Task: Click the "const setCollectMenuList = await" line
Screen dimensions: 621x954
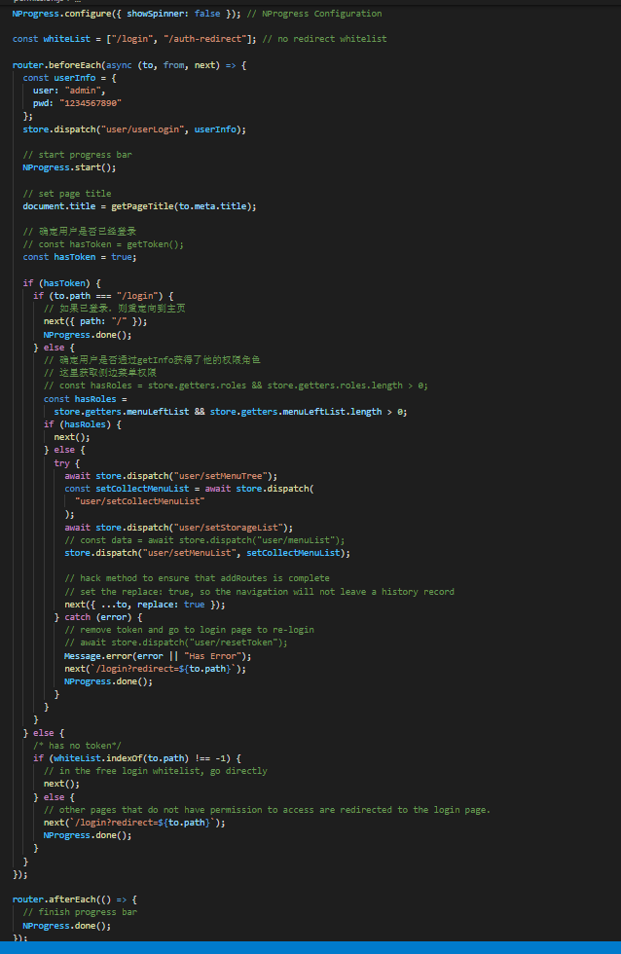Action: (189, 489)
